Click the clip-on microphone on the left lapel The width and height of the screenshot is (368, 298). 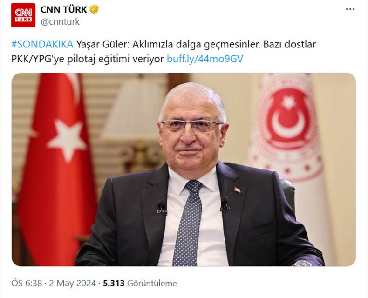162,207
